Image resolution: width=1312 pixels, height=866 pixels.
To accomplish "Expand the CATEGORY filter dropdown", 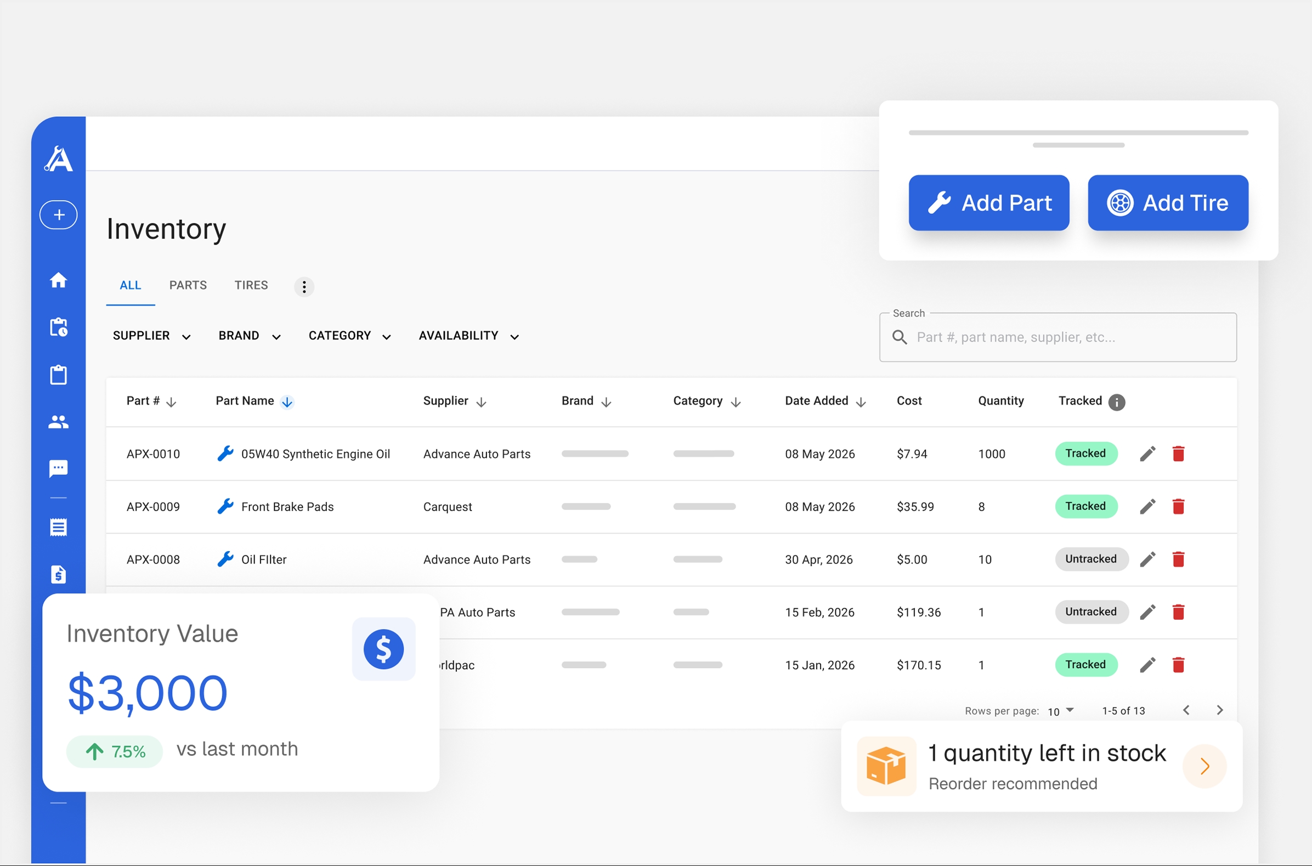I will (349, 336).
